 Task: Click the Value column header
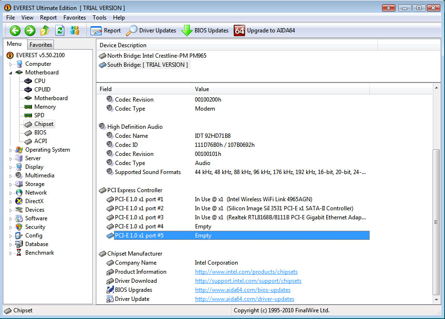[281, 89]
